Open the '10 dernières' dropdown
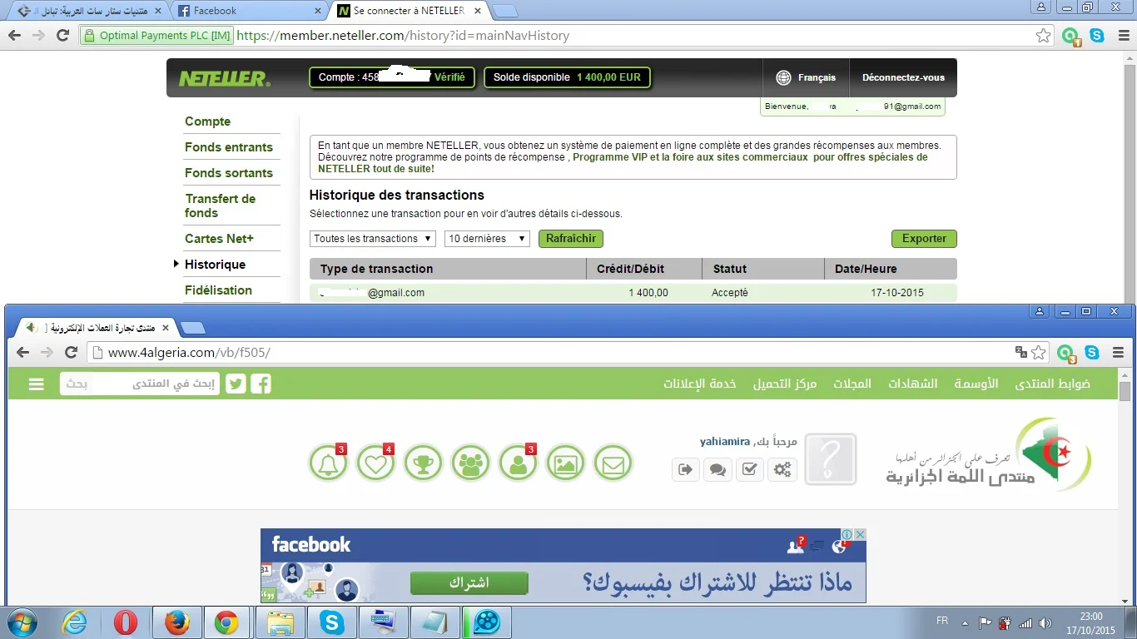The height and width of the screenshot is (639, 1137). (x=487, y=239)
